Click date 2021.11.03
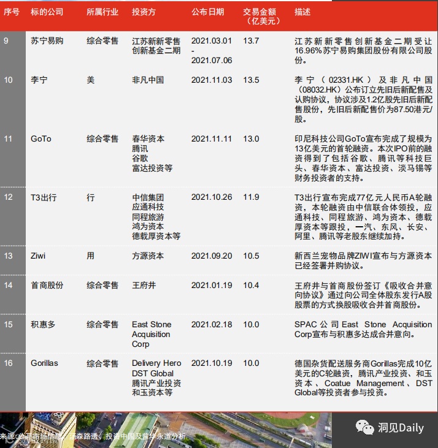The image size is (438, 448). coord(212,80)
